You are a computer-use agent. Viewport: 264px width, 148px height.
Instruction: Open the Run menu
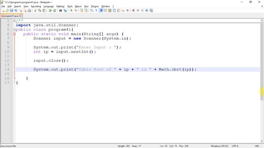pos(86,7)
